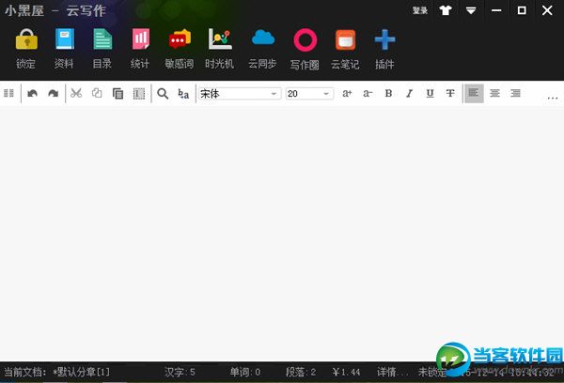
Task: Cut selection with scissors icon
Action: tap(76, 94)
